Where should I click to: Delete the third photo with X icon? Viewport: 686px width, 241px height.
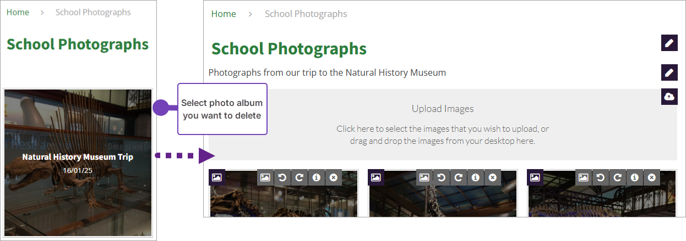tap(652, 177)
